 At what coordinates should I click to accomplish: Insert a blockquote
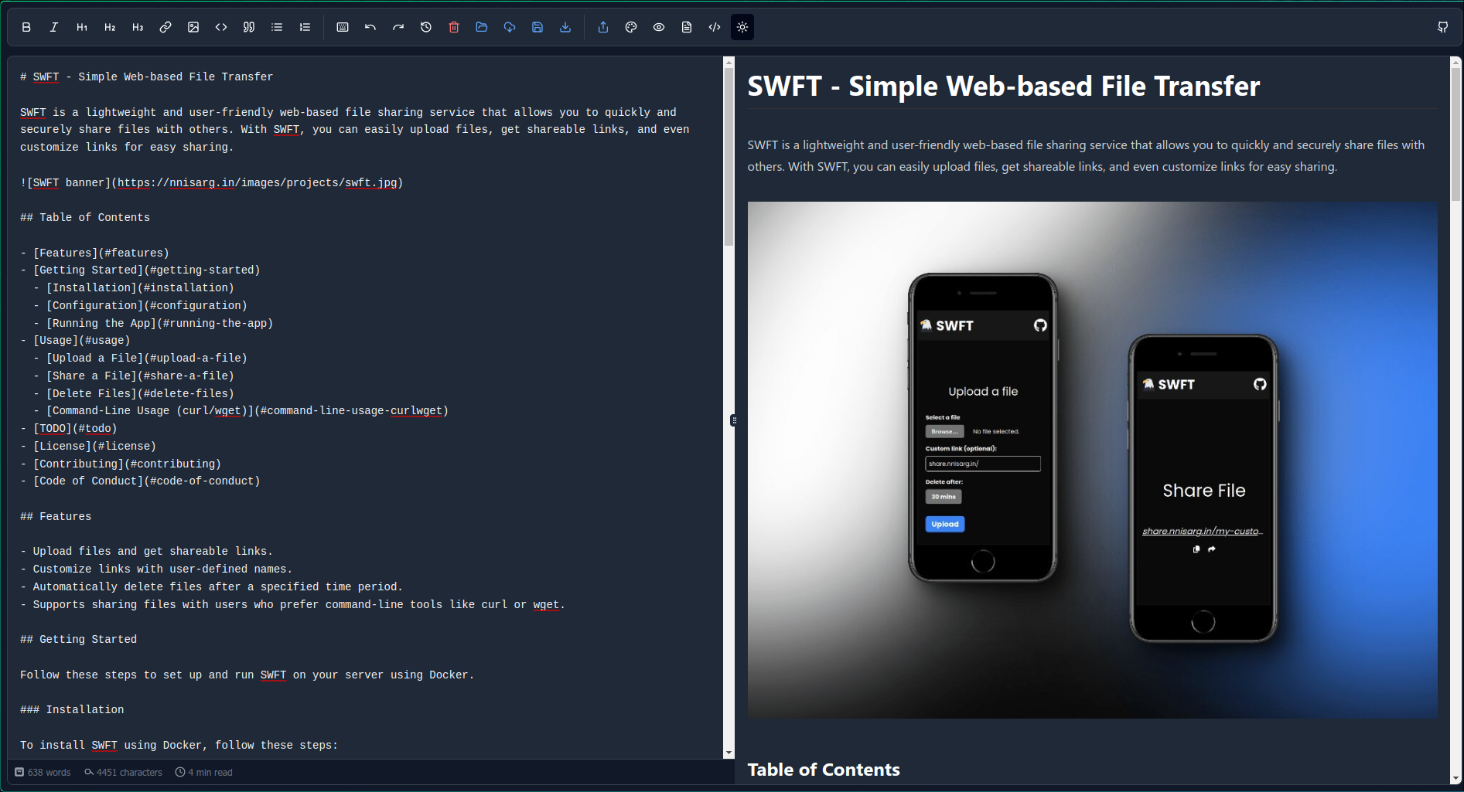(x=249, y=27)
